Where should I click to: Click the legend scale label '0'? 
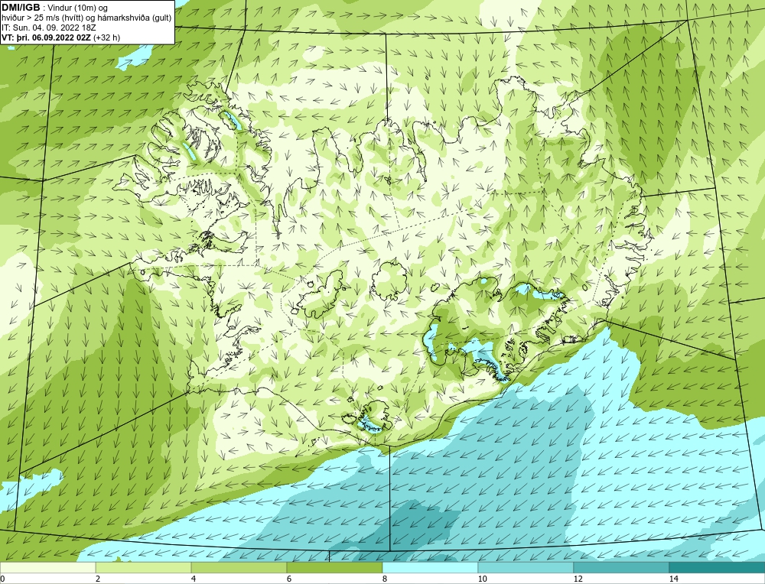point(2,579)
